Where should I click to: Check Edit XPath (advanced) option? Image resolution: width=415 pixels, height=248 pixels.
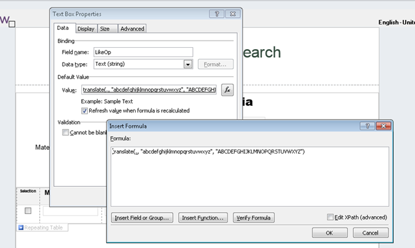331,217
